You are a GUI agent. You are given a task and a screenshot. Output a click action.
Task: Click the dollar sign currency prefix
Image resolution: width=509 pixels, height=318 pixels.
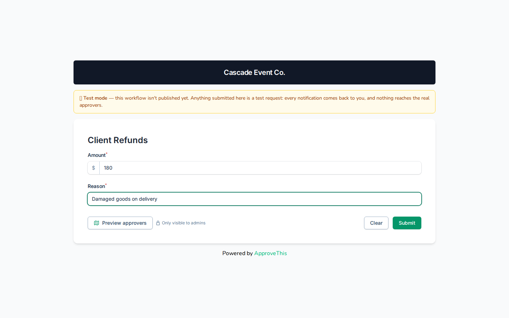point(94,168)
